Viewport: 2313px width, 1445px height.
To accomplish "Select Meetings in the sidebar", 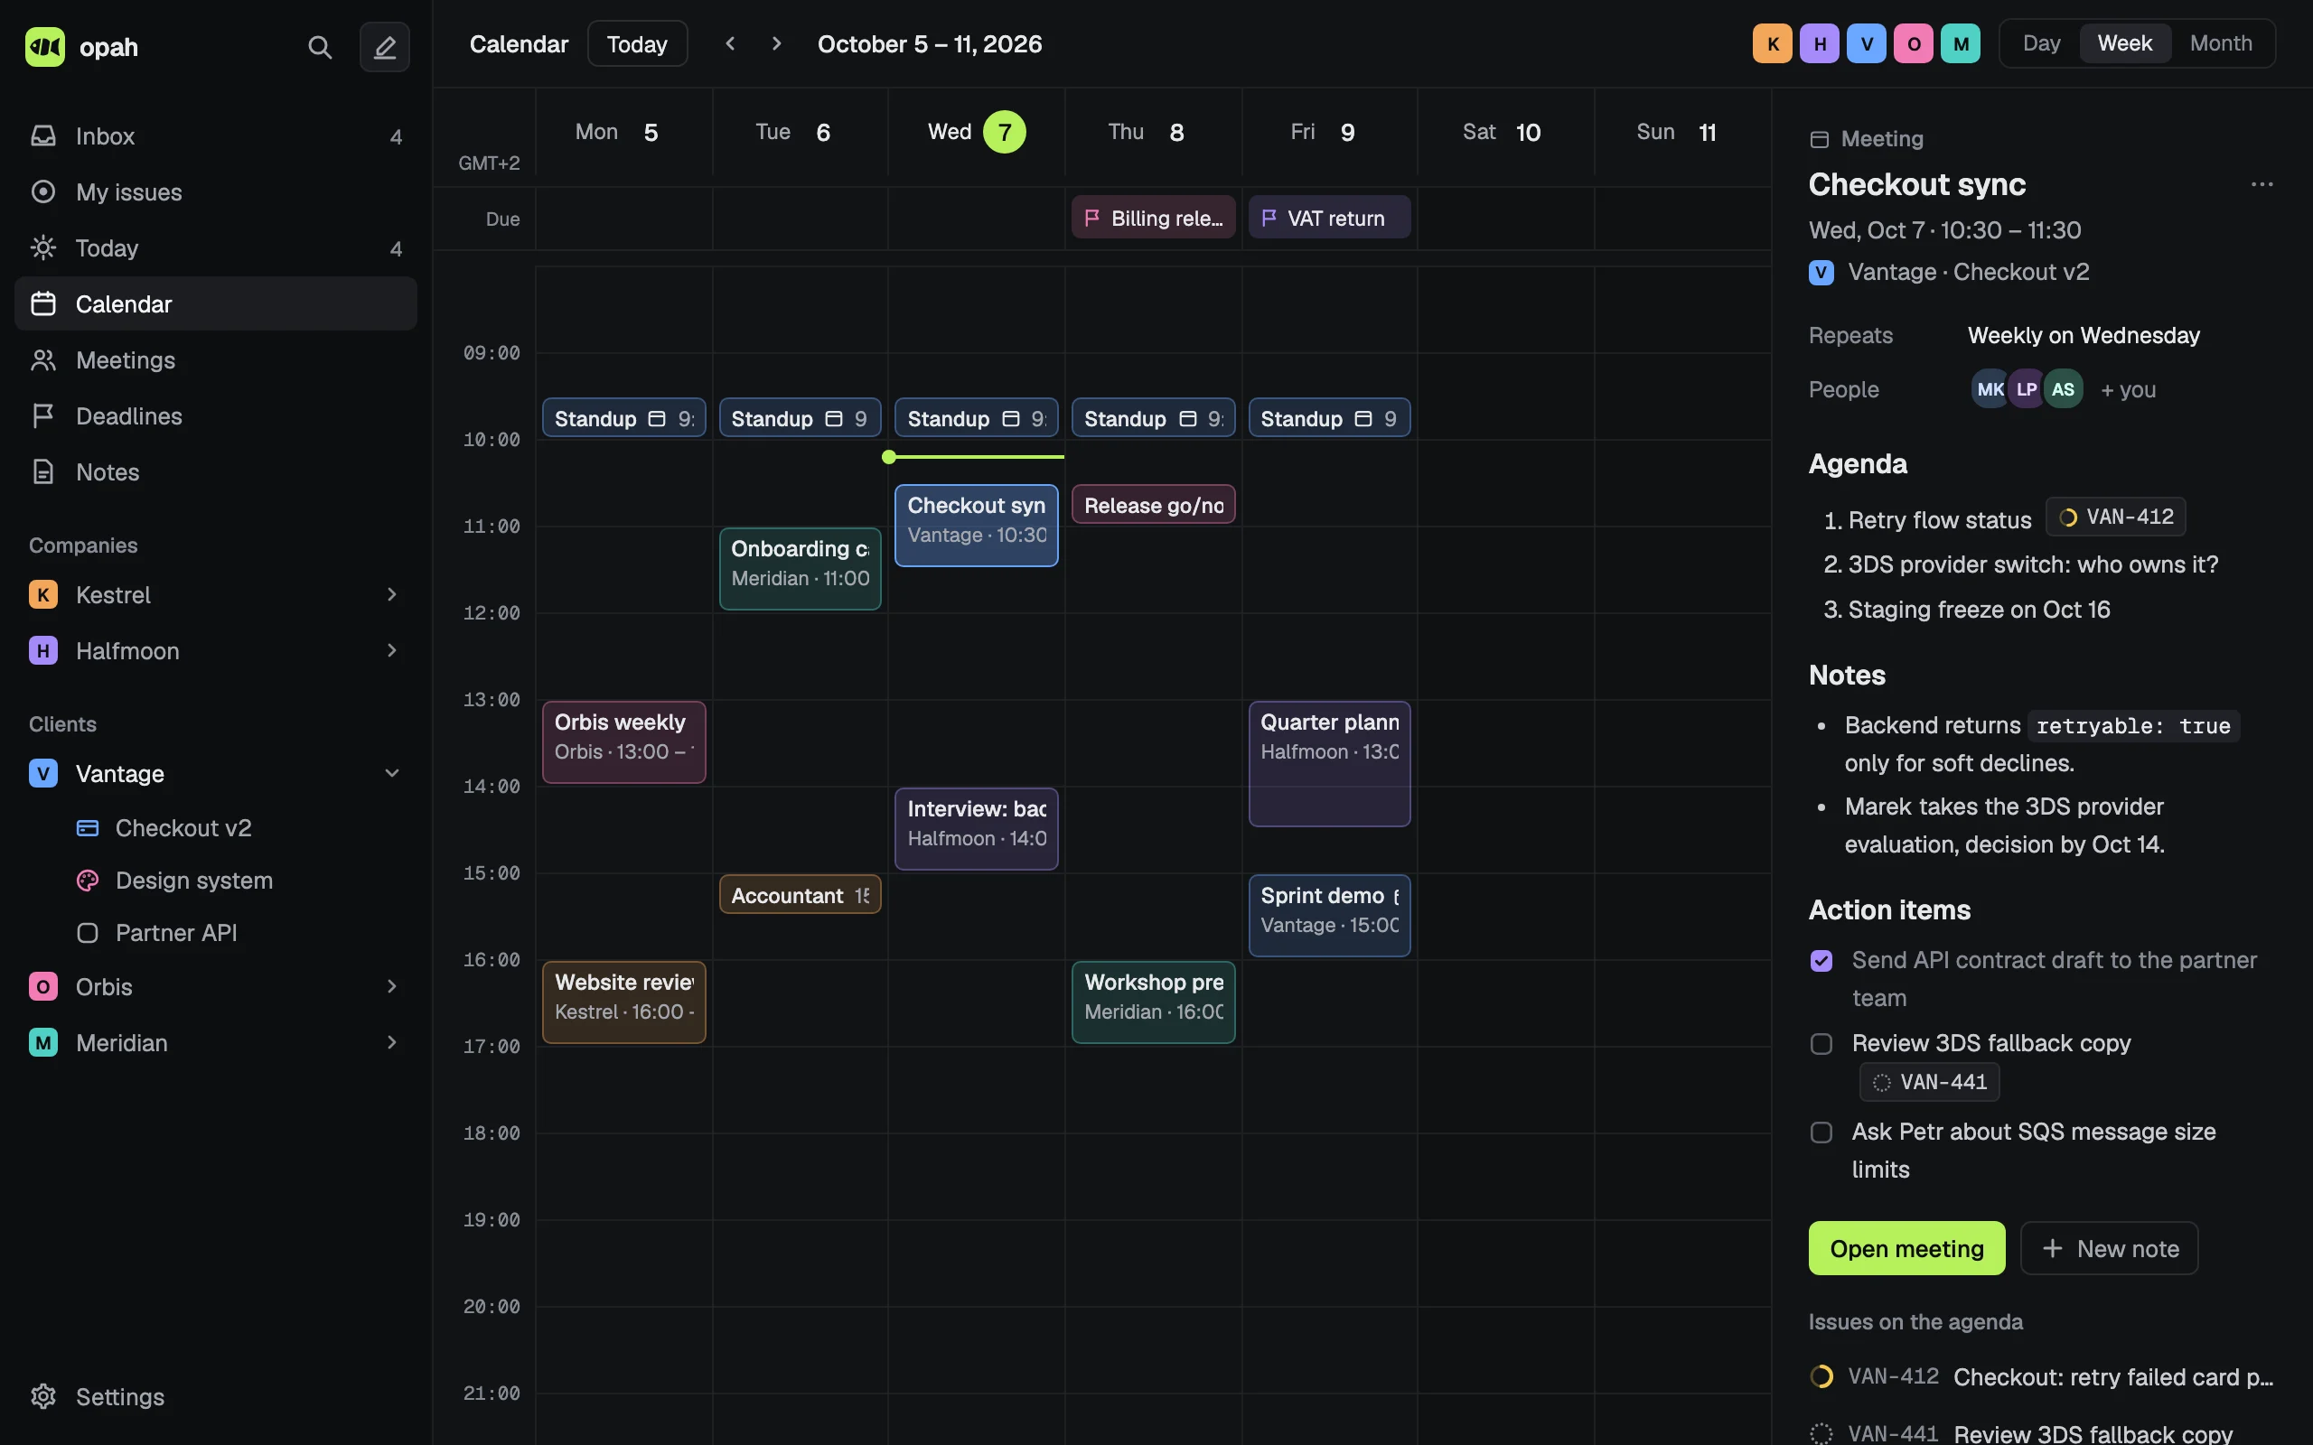I will pyautogui.click(x=216, y=360).
